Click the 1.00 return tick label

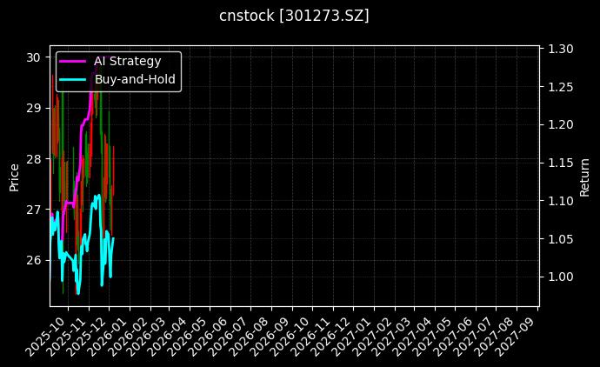tap(561, 277)
